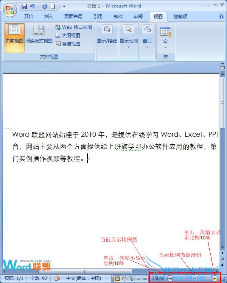Image resolution: width=227 pixels, height=283 pixels.
Task: Go to the 页面布局 tab
Action: [x=73, y=17]
